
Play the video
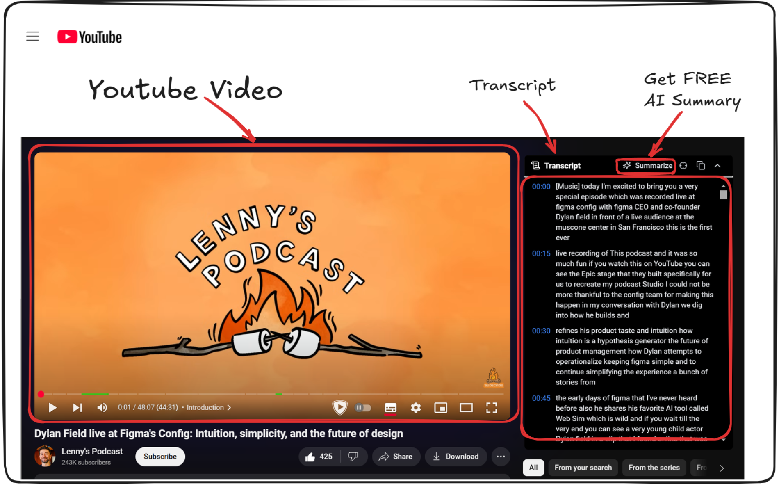pos(52,407)
